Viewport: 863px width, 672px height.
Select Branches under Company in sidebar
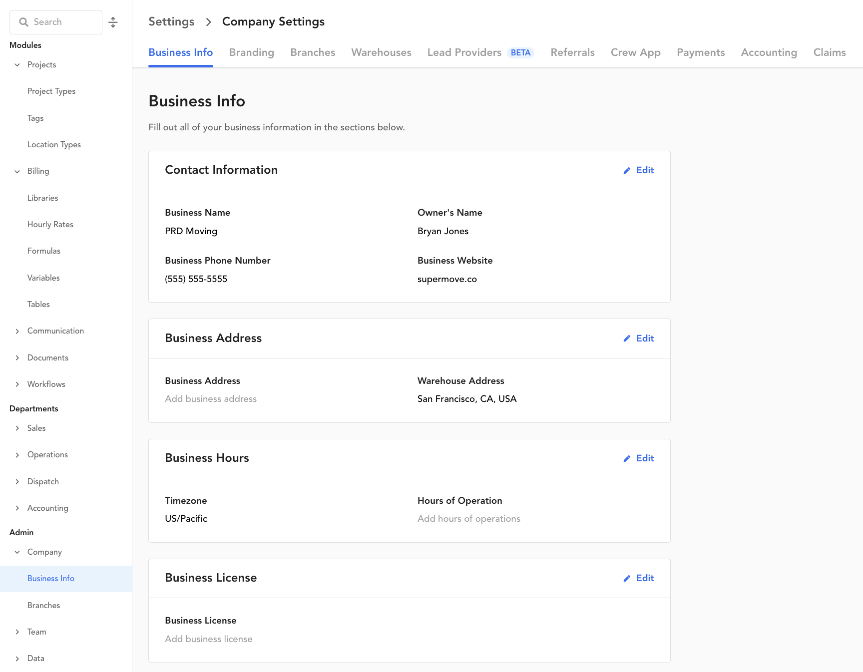click(x=44, y=605)
